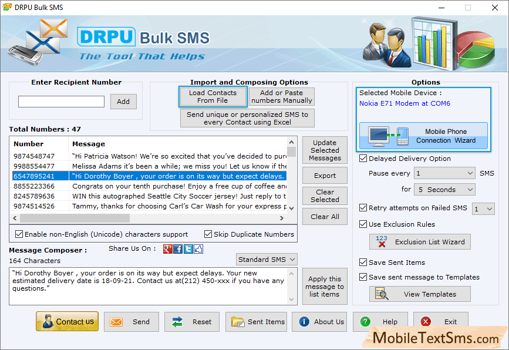The image size is (509, 350).
Task: Click the View Templates magnifier icon
Action: (382, 294)
